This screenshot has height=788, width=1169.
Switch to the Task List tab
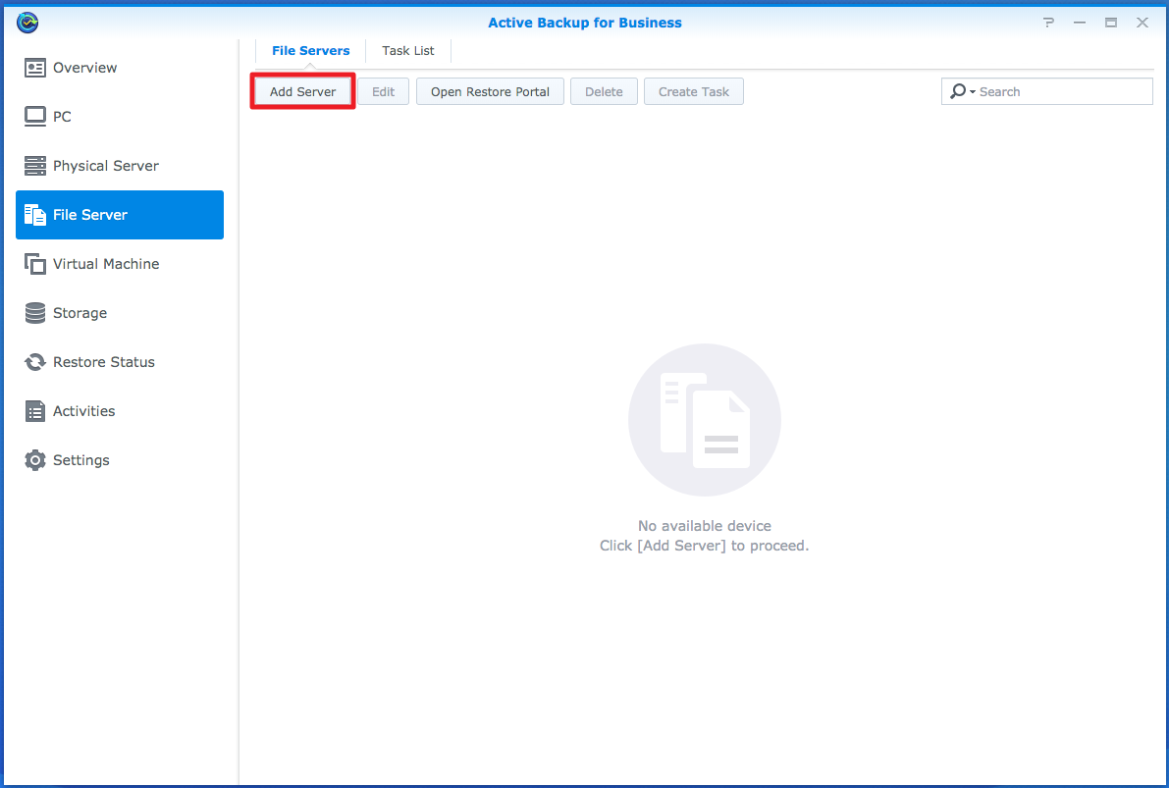(x=408, y=51)
